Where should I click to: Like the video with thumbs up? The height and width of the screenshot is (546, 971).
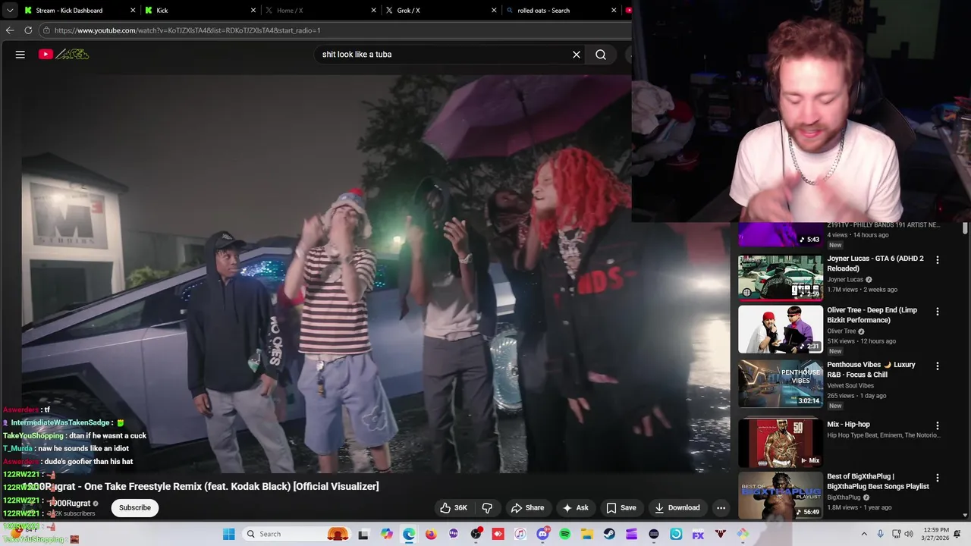tap(454, 507)
